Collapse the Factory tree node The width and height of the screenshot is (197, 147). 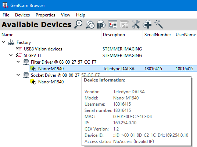[4, 42]
